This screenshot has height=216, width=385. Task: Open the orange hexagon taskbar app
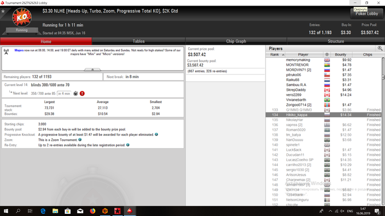pos(105,211)
